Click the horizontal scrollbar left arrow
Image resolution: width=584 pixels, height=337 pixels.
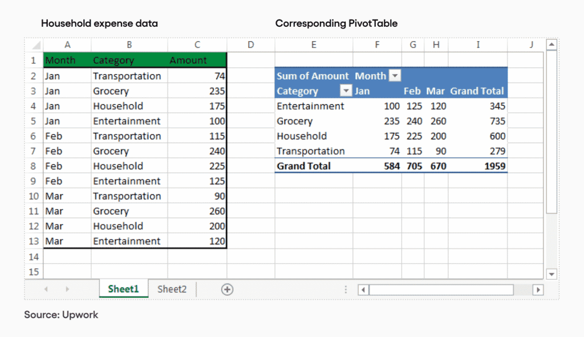click(x=363, y=290)
